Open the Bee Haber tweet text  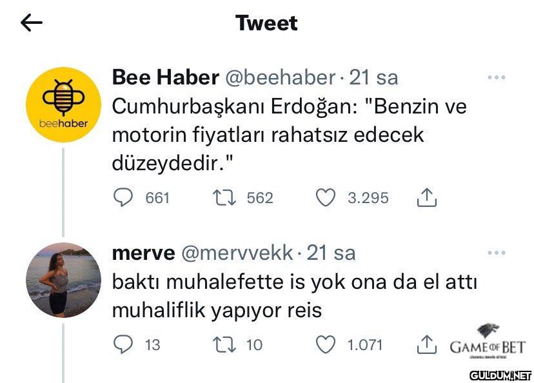(289, 135)
